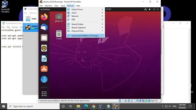Click the Ubuntu volume icon in top bar
The width and height of the screenshot is (196, 110).
tap(150, 9)
